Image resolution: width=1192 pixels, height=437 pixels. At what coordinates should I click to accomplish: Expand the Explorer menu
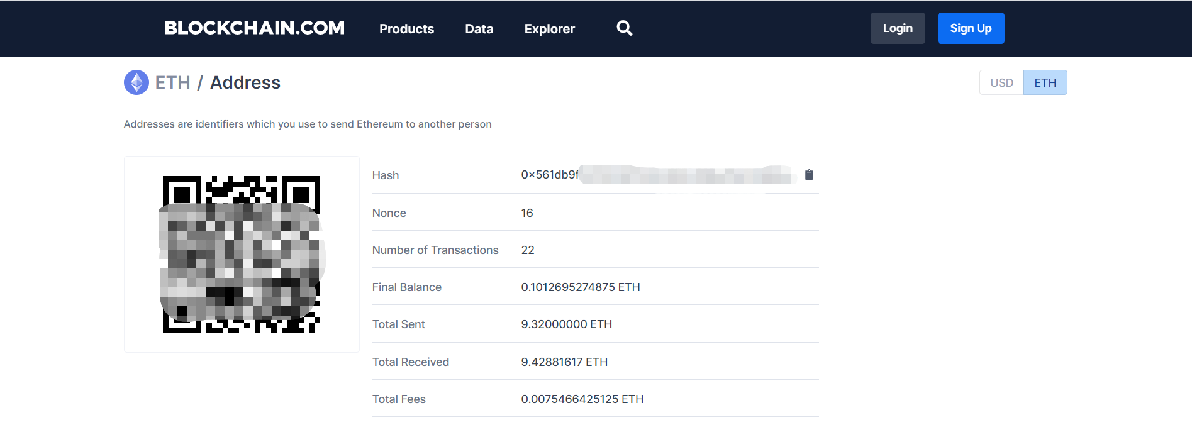point(549,29)
